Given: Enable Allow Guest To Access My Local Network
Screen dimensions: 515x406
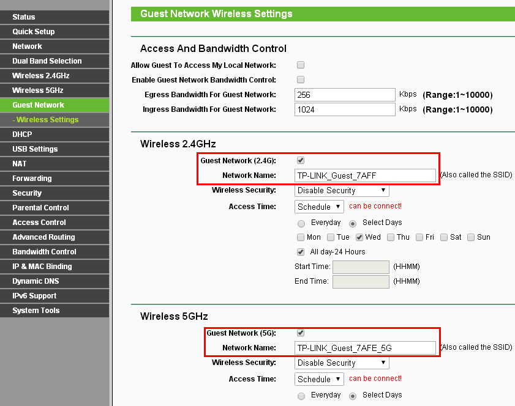Looking at the screenshot, I should [x=301, y=65].
